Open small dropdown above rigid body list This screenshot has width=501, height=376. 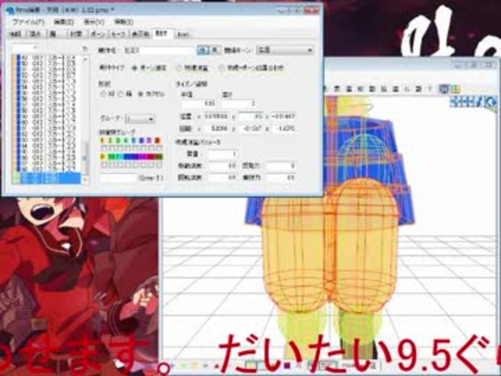25,48
